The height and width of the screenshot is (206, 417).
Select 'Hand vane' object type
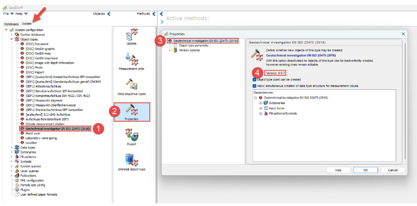(32, 133)
